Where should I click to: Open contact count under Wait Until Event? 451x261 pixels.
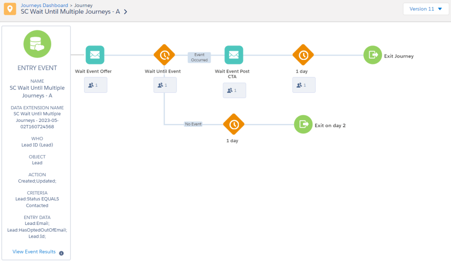165,85
